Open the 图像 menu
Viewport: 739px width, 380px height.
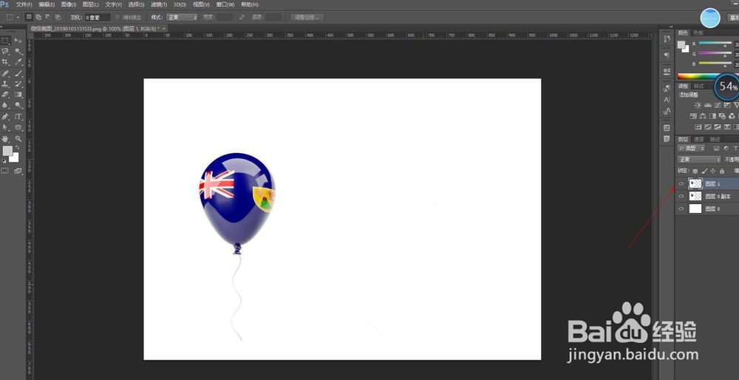[68, 4]
